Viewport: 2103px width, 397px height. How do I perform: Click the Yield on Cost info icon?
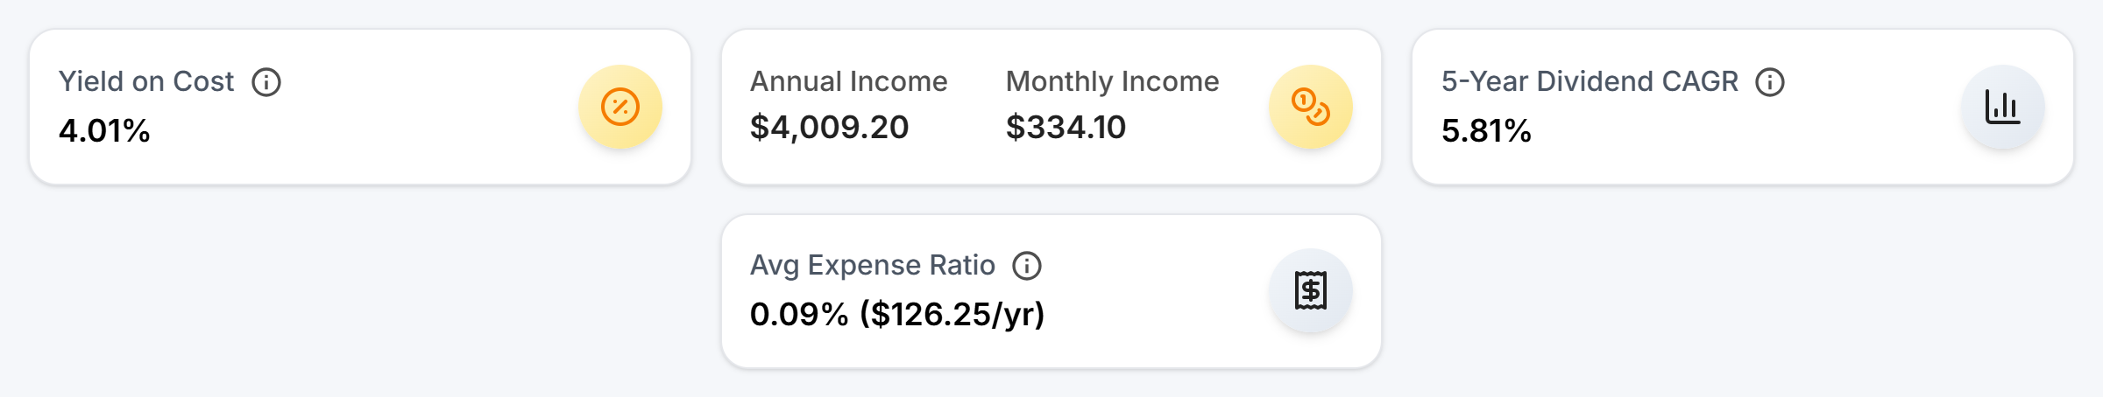[x=266, y=82]
